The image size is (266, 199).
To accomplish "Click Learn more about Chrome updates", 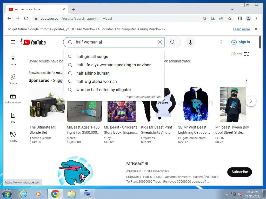I will (x=241, y=29).
